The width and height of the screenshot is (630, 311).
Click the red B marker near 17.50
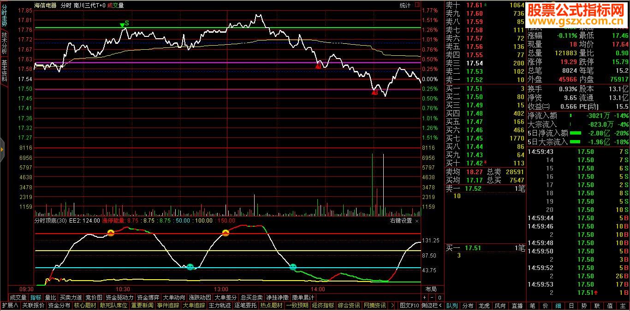click(374, 93)
